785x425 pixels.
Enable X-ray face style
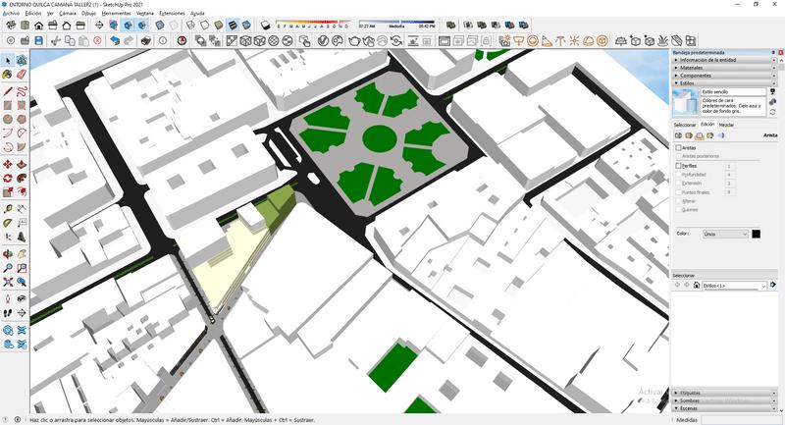pos(160,26)
